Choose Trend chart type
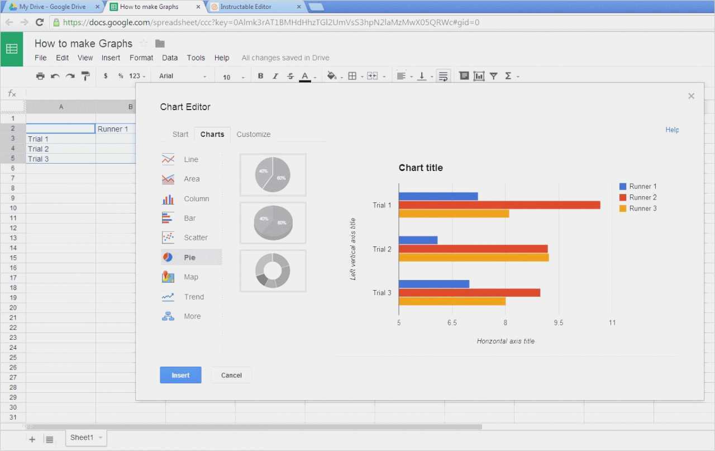The image size is (715, 451). (x=191, y=297)
